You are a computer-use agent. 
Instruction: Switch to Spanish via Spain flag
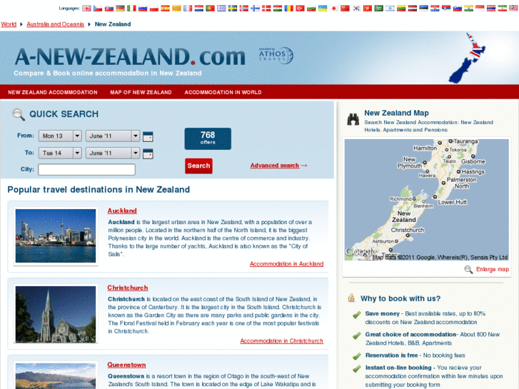point(166,9)
